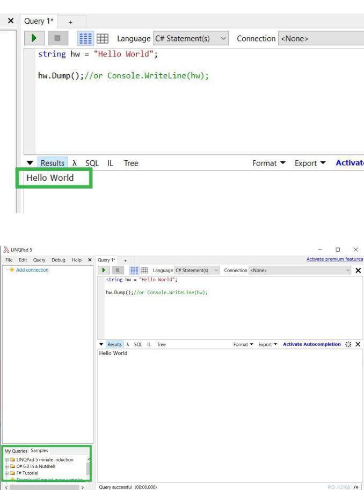Open Connection <None> dropdown in the LINQPad 5 window
364x490 pixels.
[x=300, y=271]
